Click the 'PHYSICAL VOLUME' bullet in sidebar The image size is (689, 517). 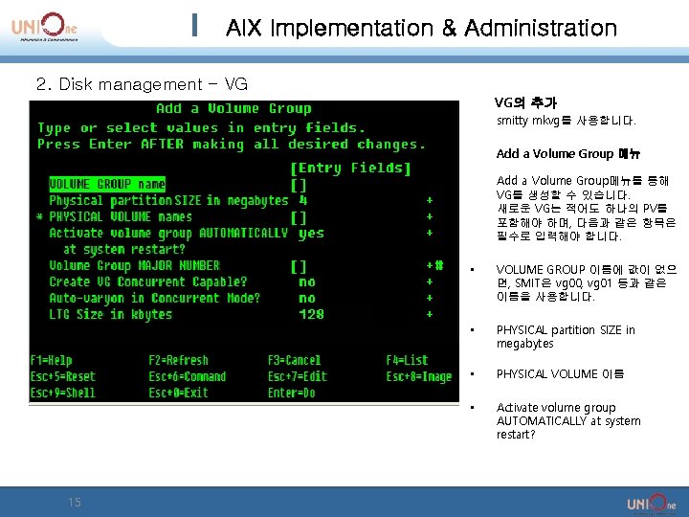[x=560, y=373]
